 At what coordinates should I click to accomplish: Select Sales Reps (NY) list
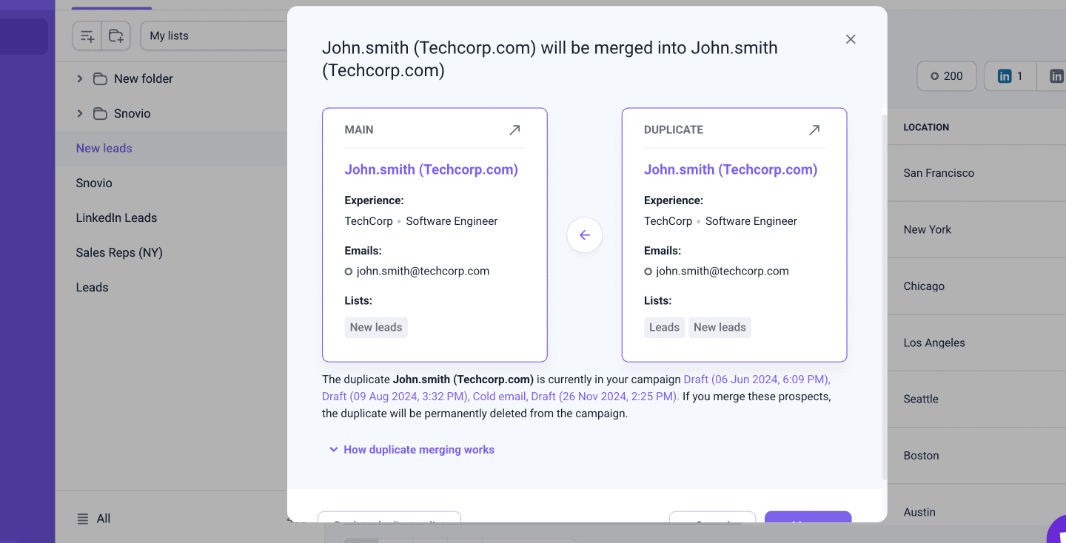pos(119,252)
